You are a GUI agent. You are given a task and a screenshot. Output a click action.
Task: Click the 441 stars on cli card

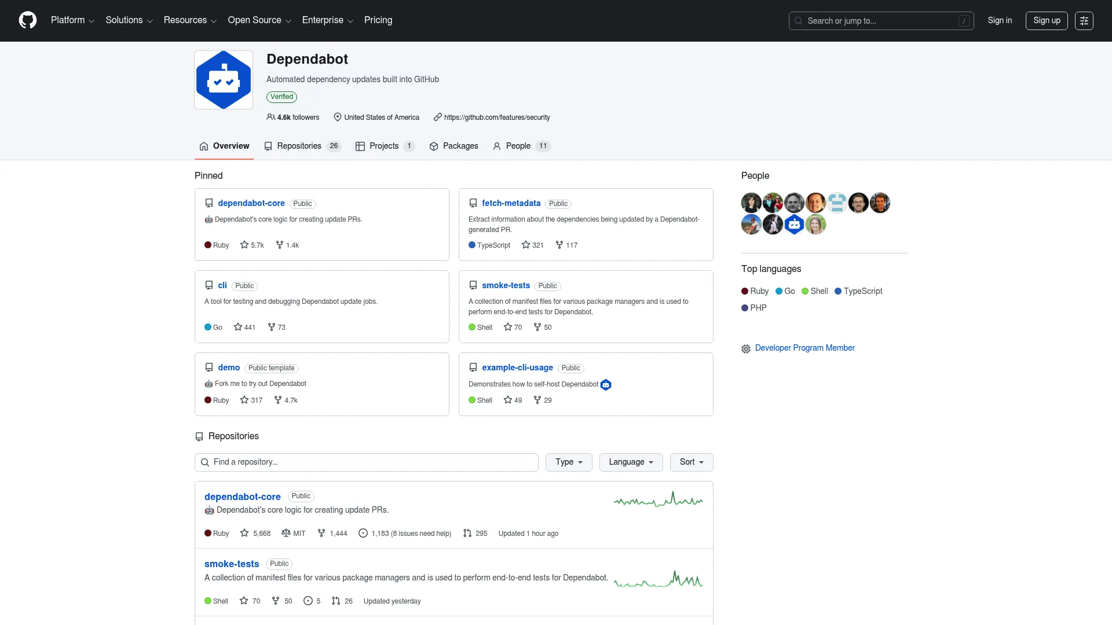point(244,327)
